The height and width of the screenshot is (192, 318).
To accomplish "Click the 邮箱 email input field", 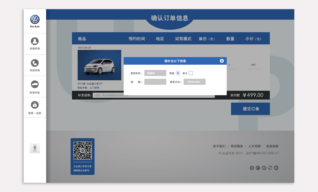I will tap(155, 82).
